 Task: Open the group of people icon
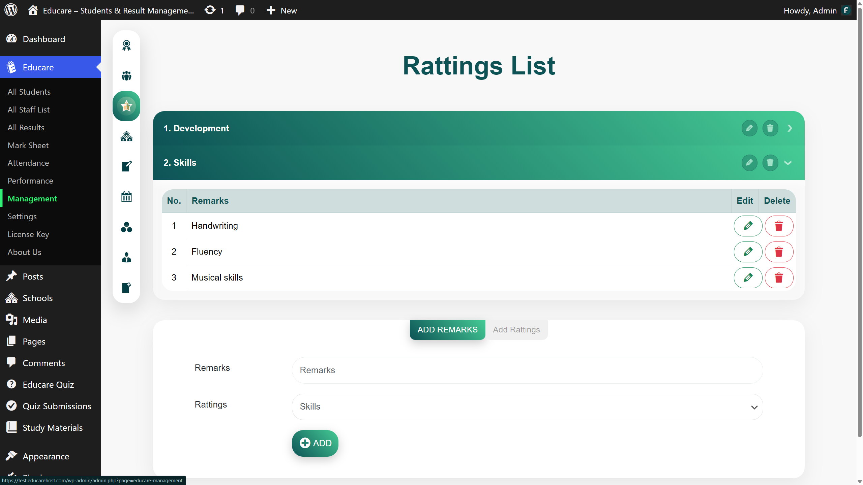pyautogui.click(x=126, y=76)
